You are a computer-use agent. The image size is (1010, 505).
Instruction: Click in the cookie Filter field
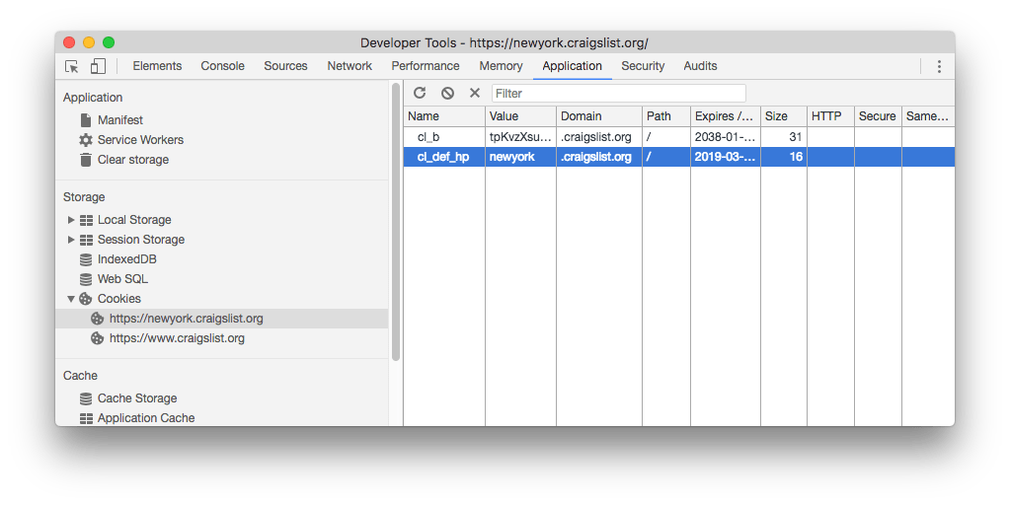[x=618, y=94]
